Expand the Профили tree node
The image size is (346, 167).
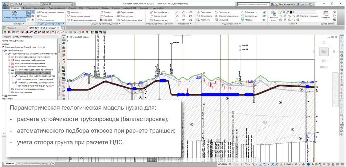[3, 96]
